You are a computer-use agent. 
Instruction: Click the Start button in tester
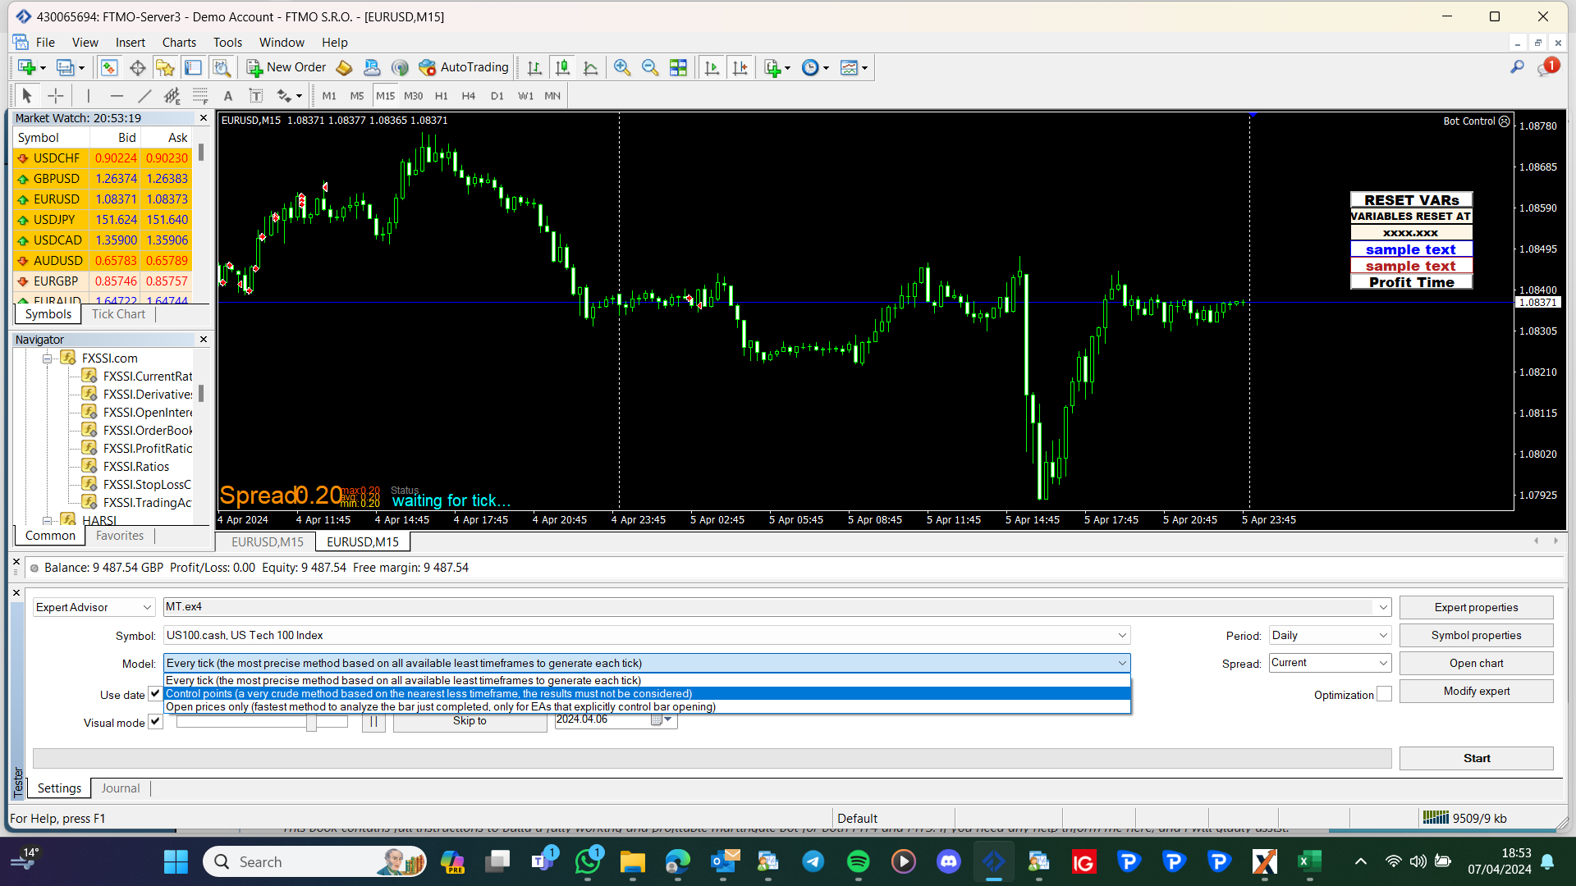pos(1476,759)
